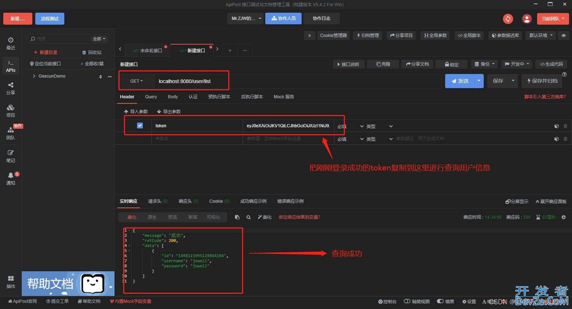Uncheck the token header checkbox
Viewport: 572px width, 309px height.
click(x=140, y=125)
